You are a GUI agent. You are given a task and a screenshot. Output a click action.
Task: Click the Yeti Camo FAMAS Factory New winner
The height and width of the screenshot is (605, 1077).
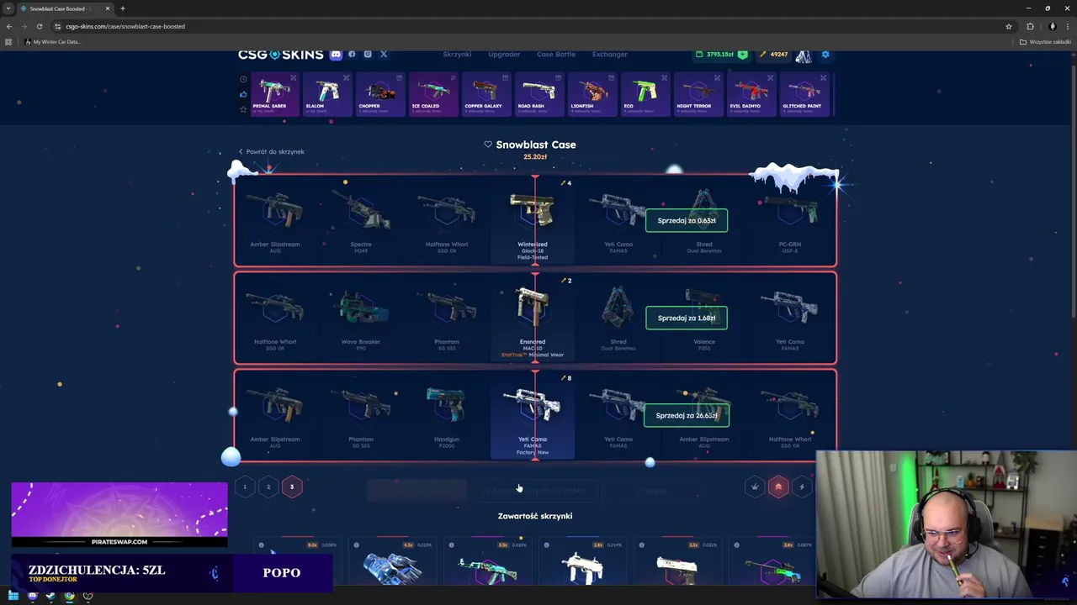pyautogui.click(x=533, y=415)
